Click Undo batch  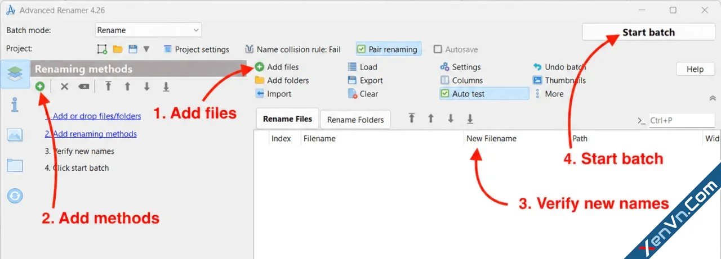point(559,67)
